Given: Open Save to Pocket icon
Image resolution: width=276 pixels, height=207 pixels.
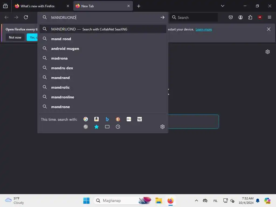Looking at the screenshot, I should pos(231,17).
